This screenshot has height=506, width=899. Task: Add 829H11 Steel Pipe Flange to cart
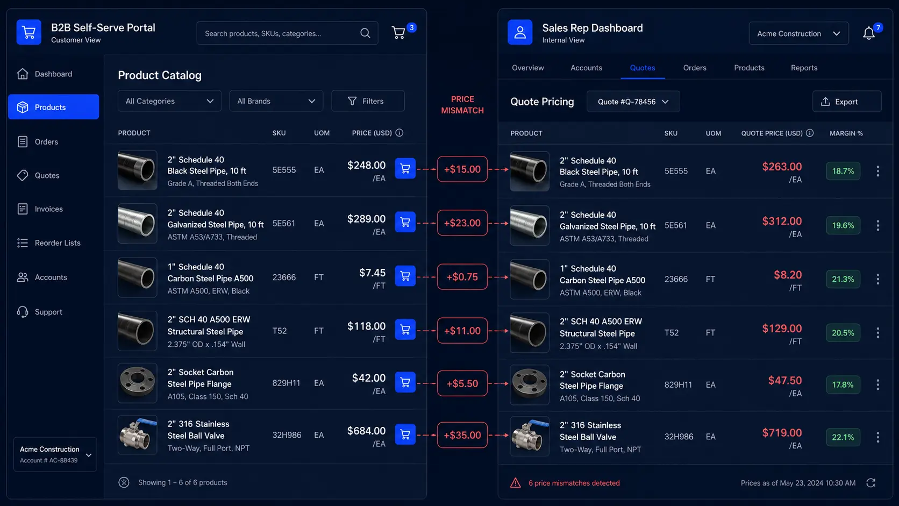(x=405, y=382)
